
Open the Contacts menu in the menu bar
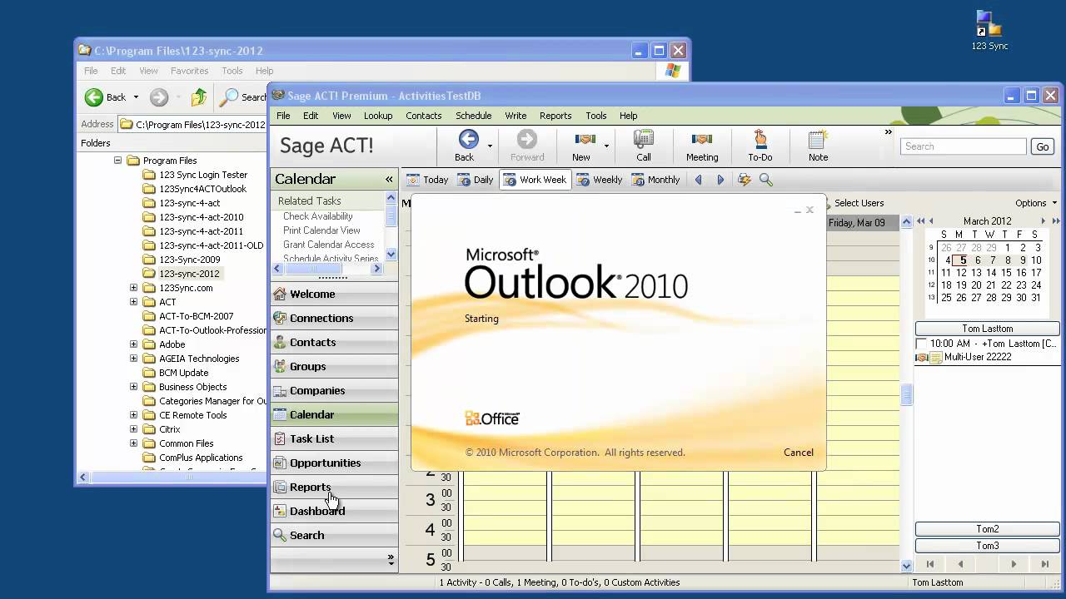pos(424,116)
